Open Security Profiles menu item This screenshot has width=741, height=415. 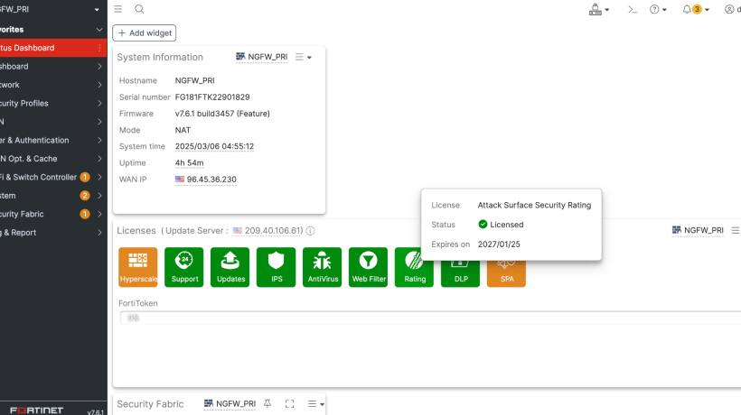coord(52,103)
